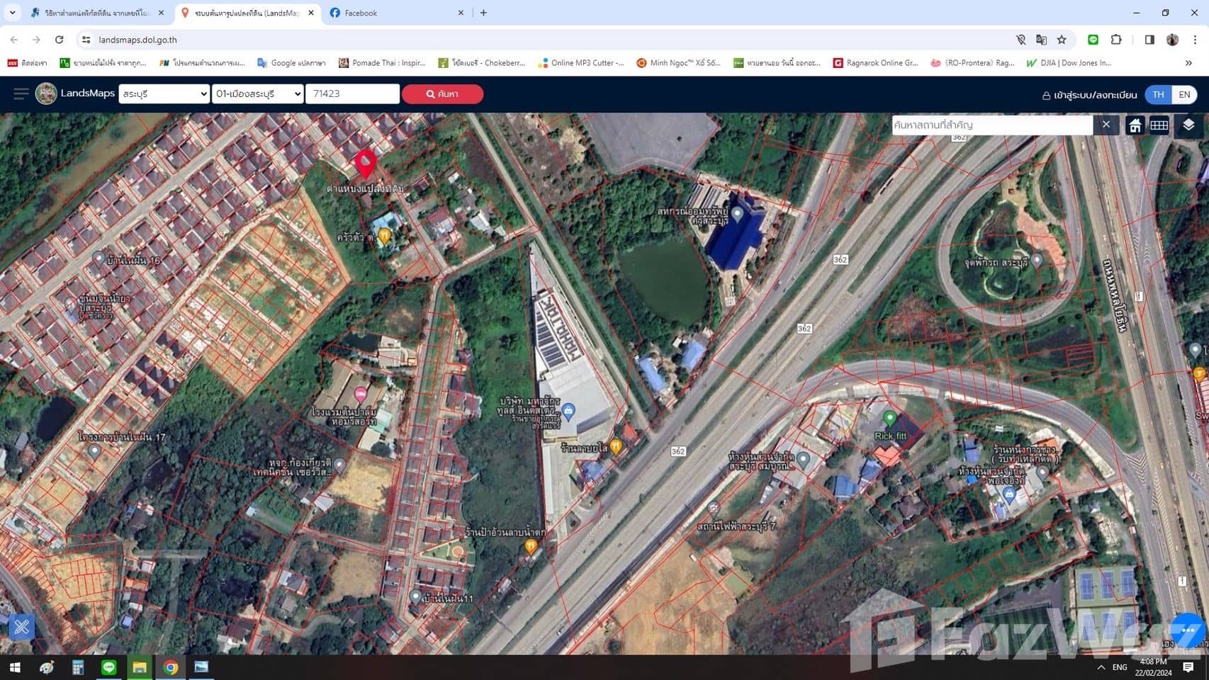Expand the province dropdown showing สระบุรี

point(164,93)
